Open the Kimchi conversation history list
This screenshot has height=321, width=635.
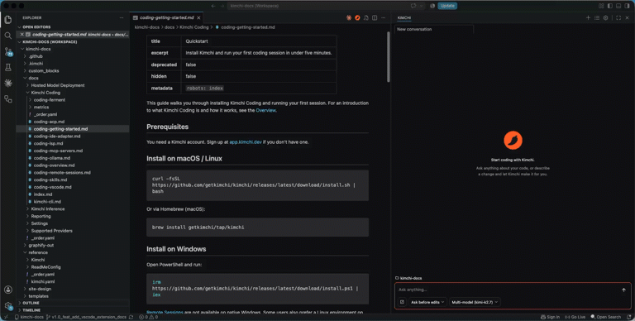click(597, 18)
